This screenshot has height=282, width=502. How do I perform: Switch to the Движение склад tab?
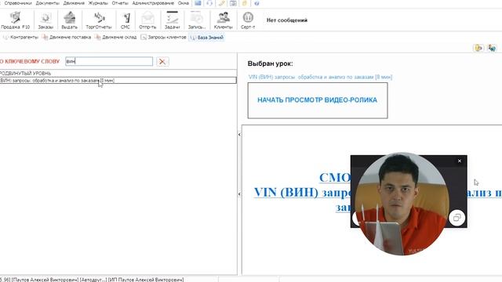(116, 38)
